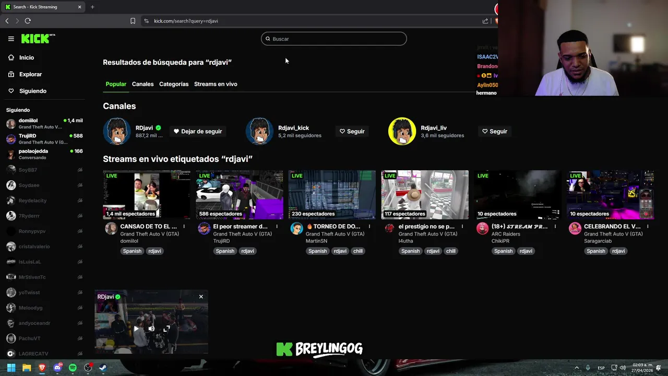Open Saragarciab stream thumbnail

610,194
